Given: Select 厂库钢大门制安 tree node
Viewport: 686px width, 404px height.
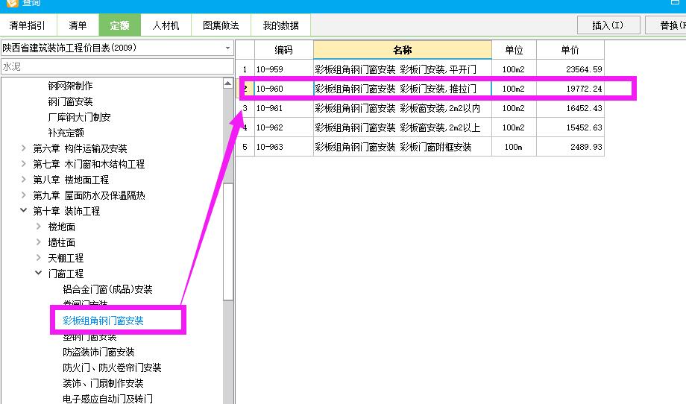Looking at the screenshot, I should click(79, 117).
